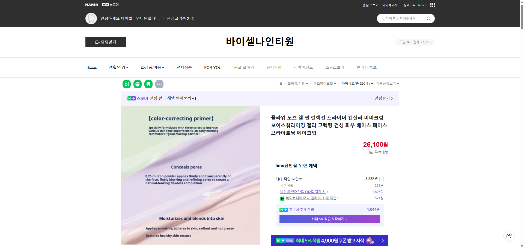524x248 pixels.
Task: Switch to the FOR YOU tab
Action: point(213,67)
